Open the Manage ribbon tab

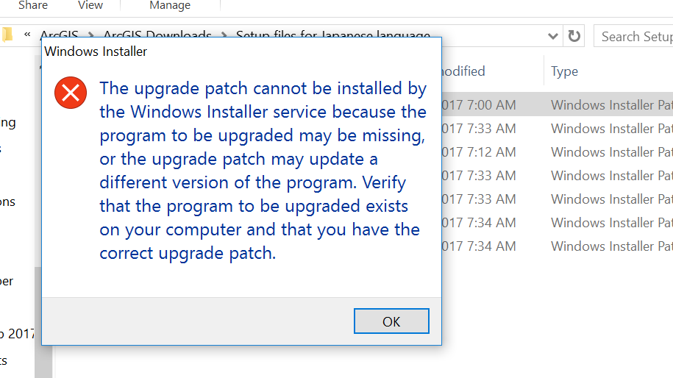point(170,5)
